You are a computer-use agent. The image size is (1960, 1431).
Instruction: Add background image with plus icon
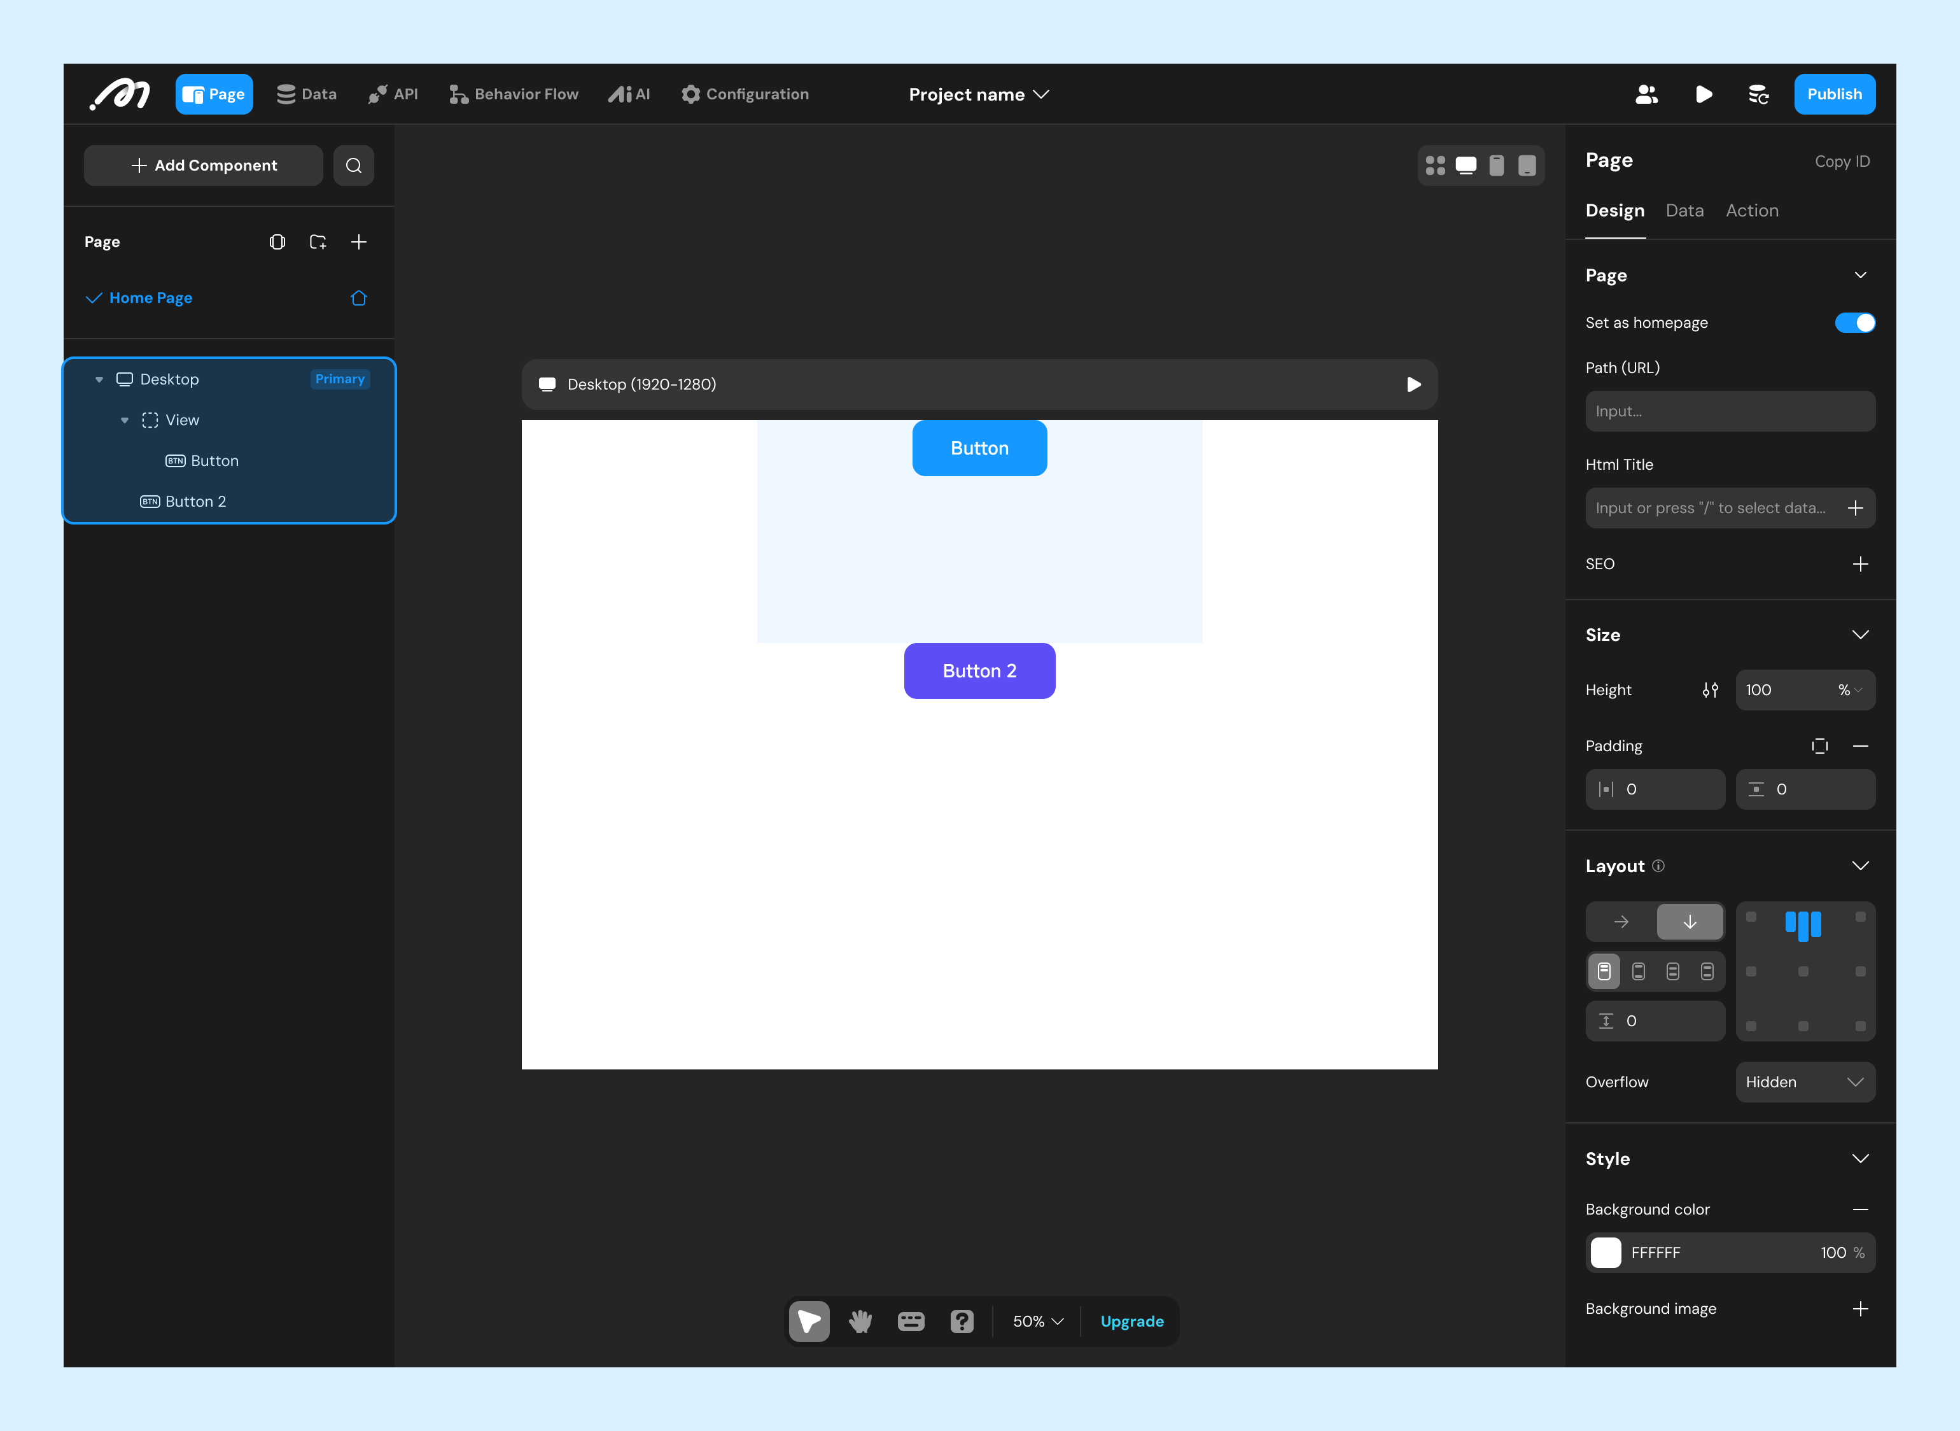click(1861, 1309)
